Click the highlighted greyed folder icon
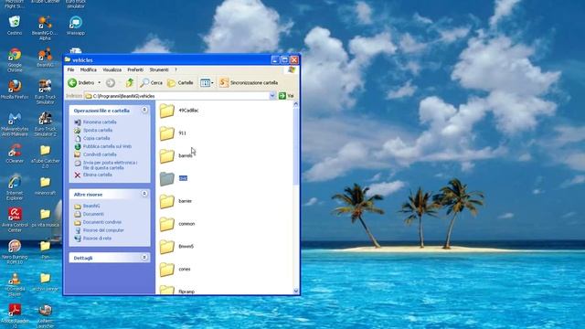585x329 pixels. (x=166, y=179)
